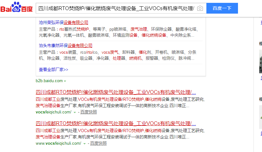Click the www.vocsfeiqichuli.com/ result's snippet 四川成都工业废气处理

click(x=120, y=134)
